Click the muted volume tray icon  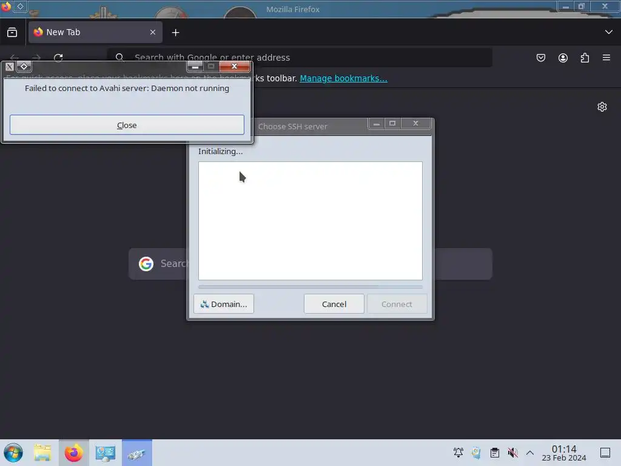point(513,453)
